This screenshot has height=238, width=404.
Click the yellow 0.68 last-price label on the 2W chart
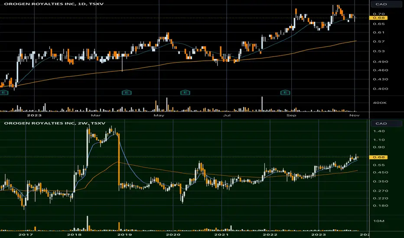tap(378, 157)
